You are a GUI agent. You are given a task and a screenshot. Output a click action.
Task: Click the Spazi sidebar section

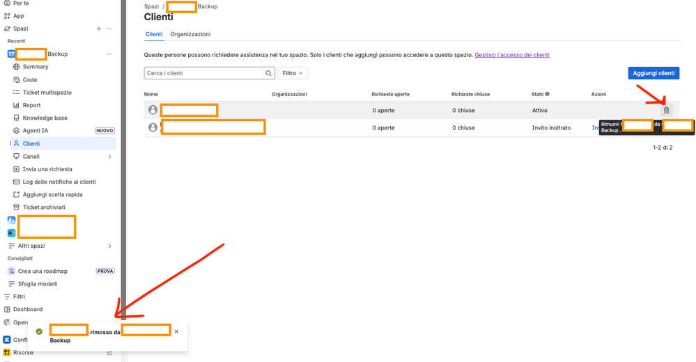(x=20, y=29)
